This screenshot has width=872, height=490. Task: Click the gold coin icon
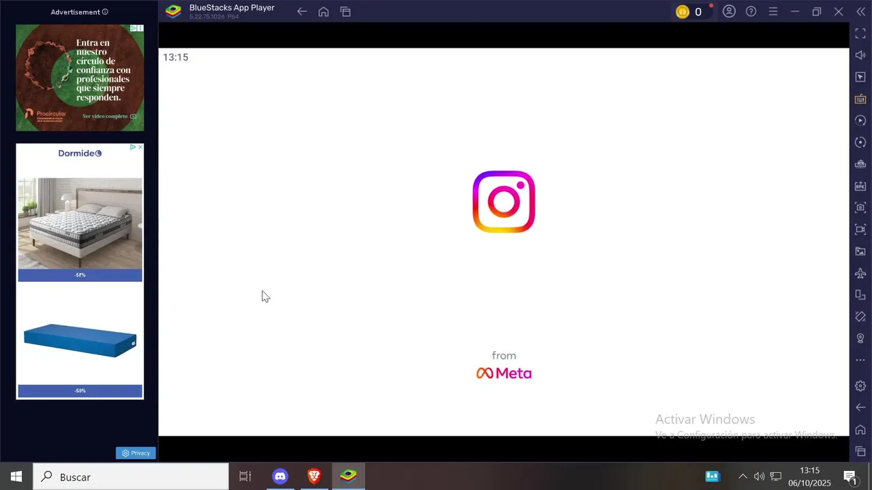coord(683,12)
